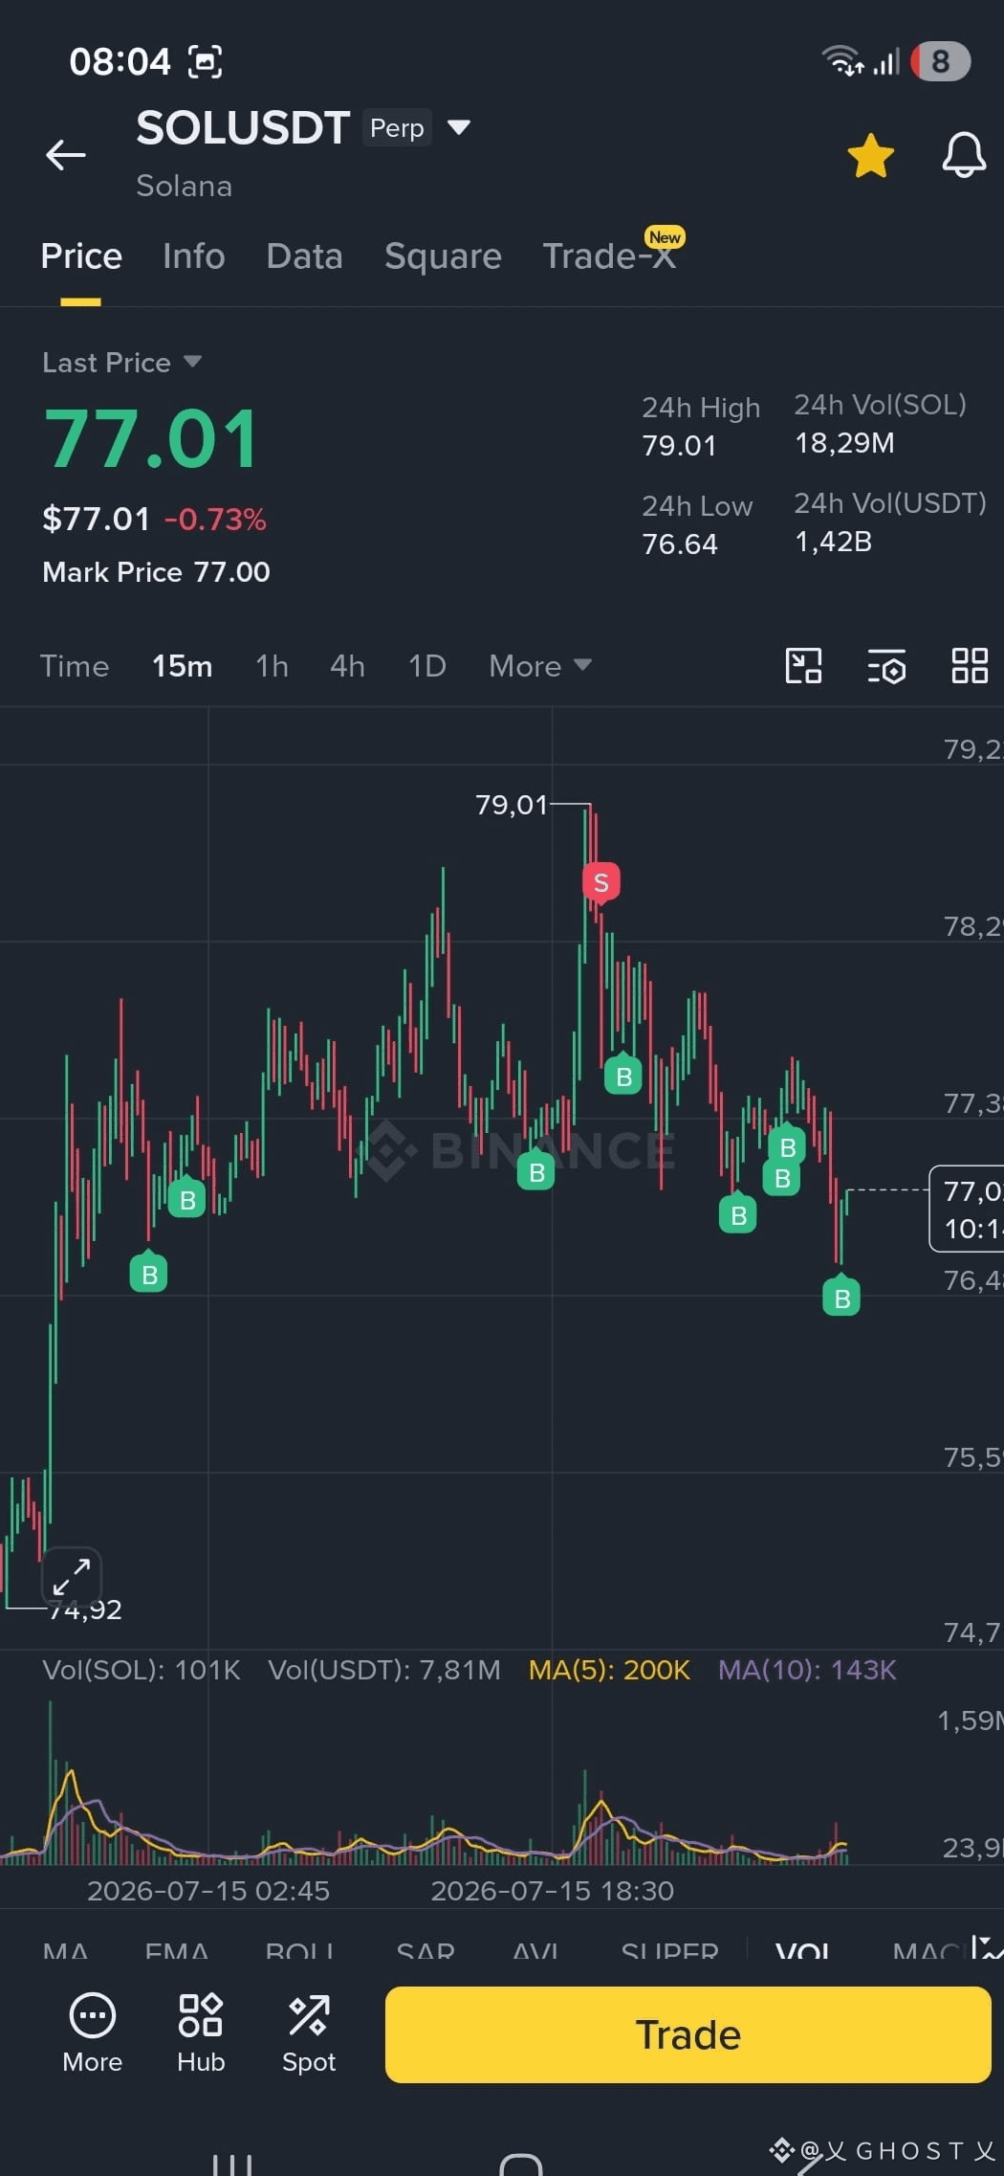Switch to the Info tab
Image resolution: width=1004 pixels, height=2176 pixels.
point(194,256)
